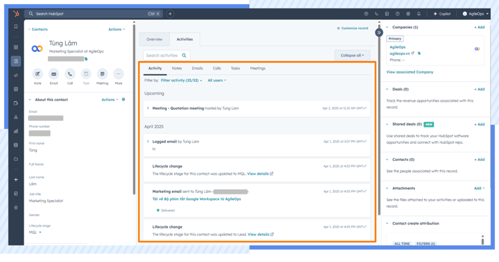
Task: Collapse the Companies (1) section
Action: (x=387, y=28)
